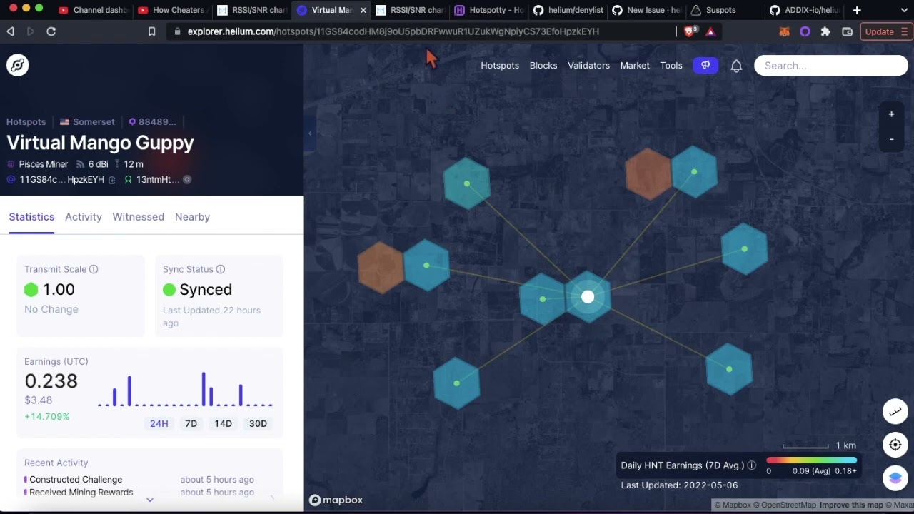Copy the hotspot address 11GS84c…HpzkEYH
Viewport: 914px width, 514px height.
[111, 180]
